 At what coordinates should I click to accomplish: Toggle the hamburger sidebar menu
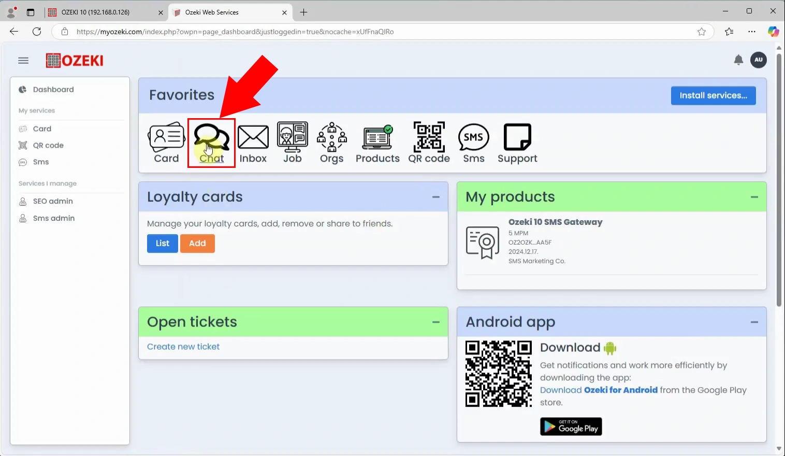(x=23, y=61)
